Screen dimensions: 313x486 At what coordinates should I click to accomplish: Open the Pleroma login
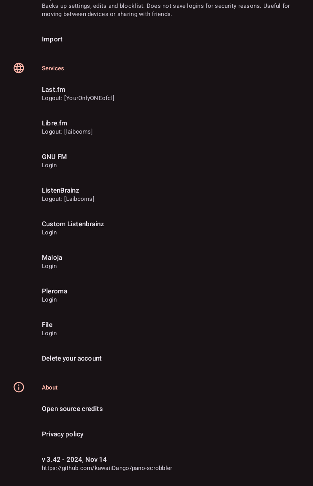(x=49, y=300)
